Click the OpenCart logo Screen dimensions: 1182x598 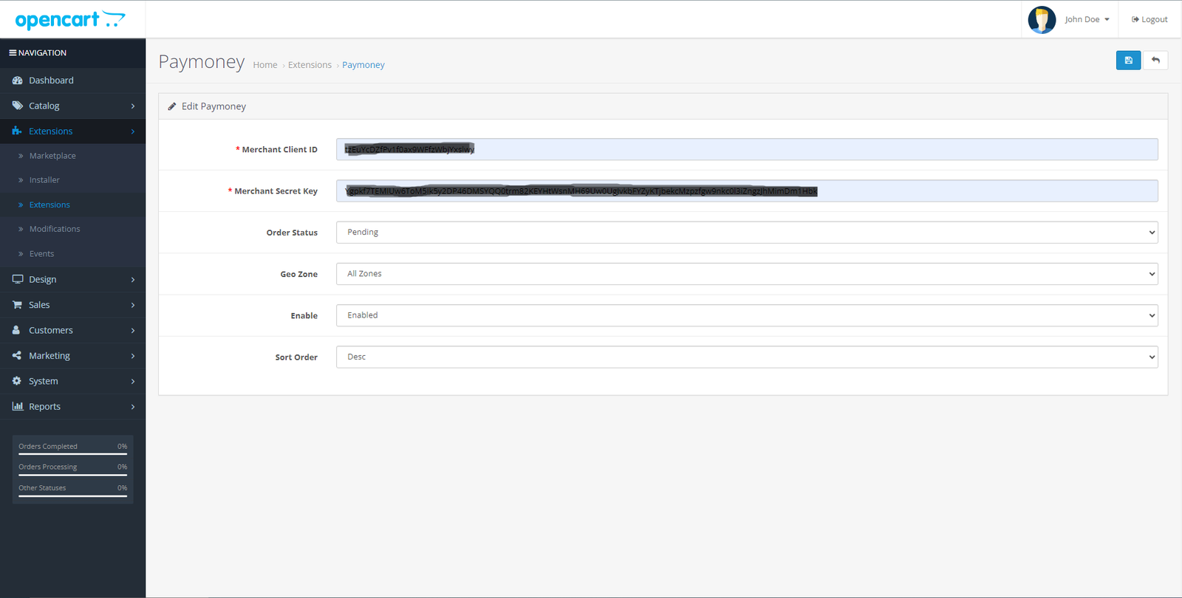click(x=70, y=20)
